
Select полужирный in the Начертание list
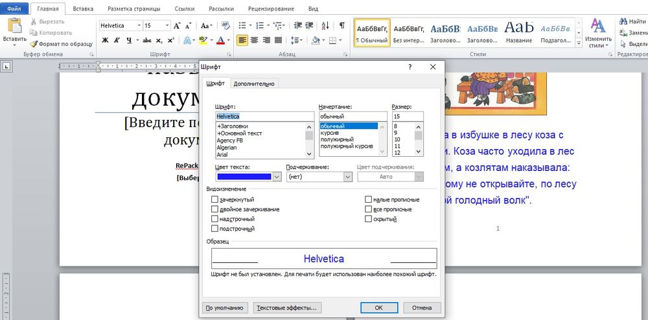(x=337, y=139)
